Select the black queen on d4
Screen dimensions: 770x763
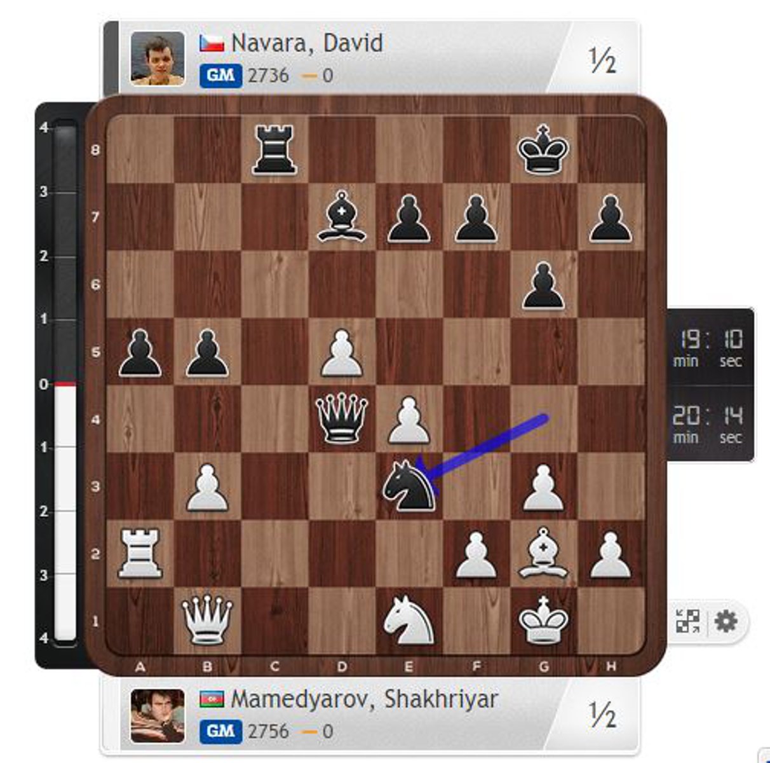(x=342, y=418)
